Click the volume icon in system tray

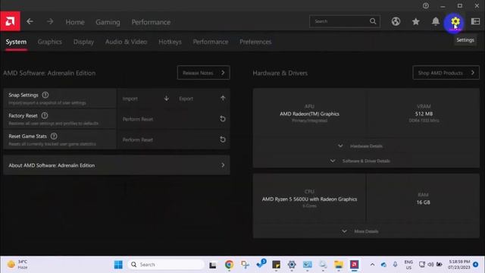click(x=430, y=265)
